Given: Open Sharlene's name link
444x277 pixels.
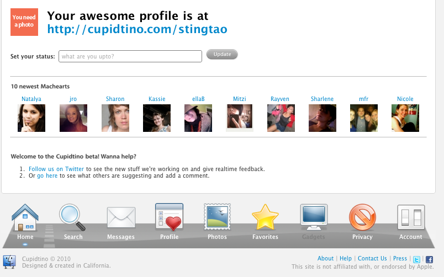Looking at the screenshot, I should click(323, 99).
